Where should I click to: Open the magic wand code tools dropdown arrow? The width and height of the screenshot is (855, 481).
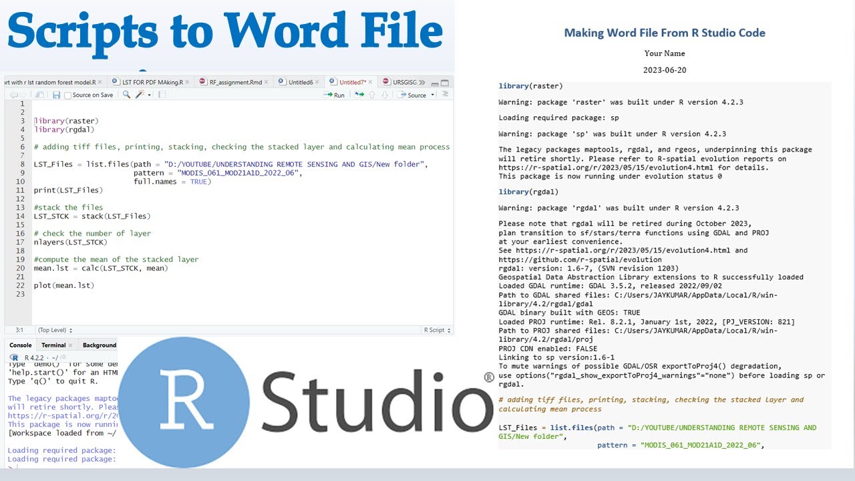pos(150,96)
